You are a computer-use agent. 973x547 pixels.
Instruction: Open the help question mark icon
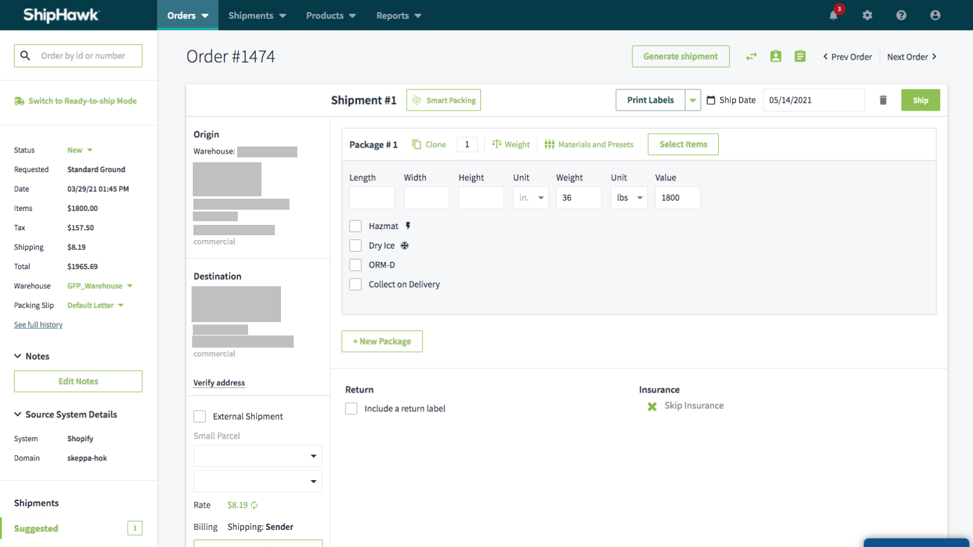901,15
